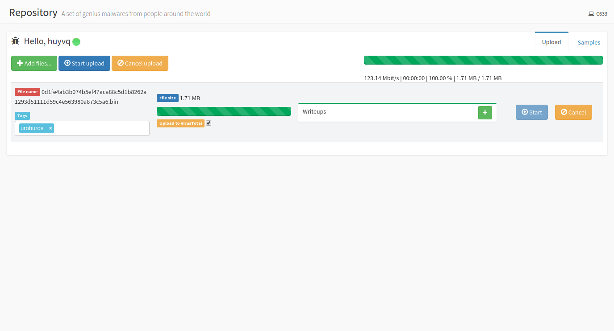Screen dimensions: 614x331
Task: Click the Repository title heading
Action: tap(33, 12)
